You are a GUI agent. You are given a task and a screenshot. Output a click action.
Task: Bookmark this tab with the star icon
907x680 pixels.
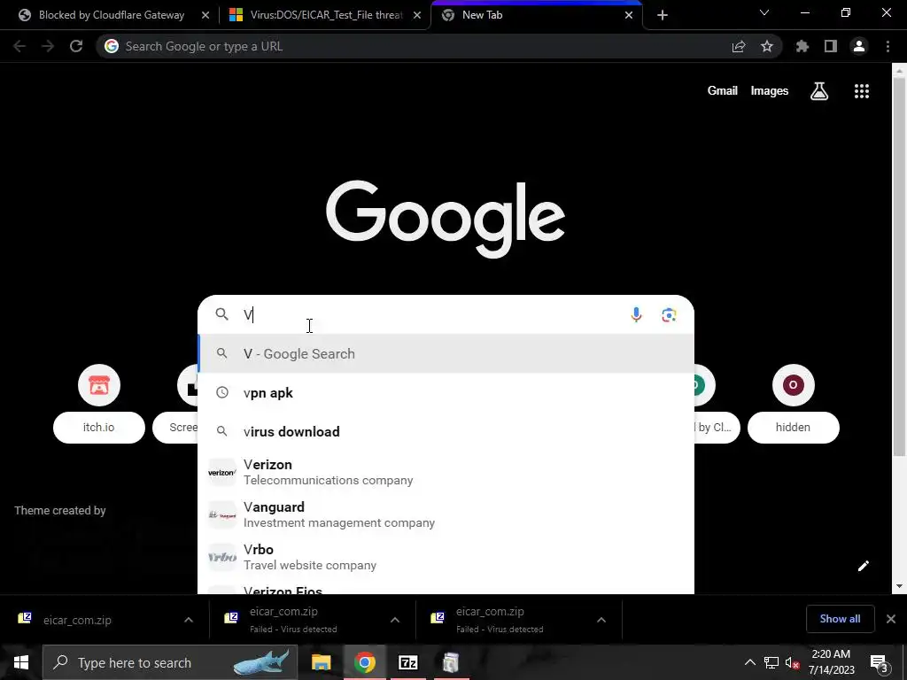pos(767,46)
